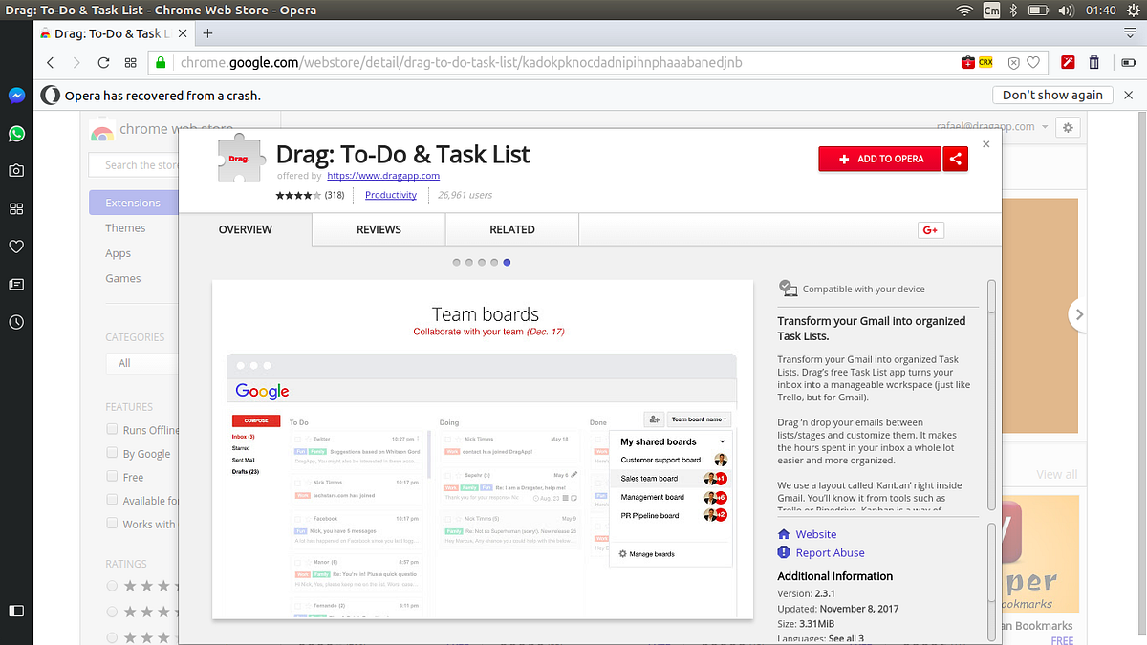Open browsing History via the clock icon

point(15,322)
